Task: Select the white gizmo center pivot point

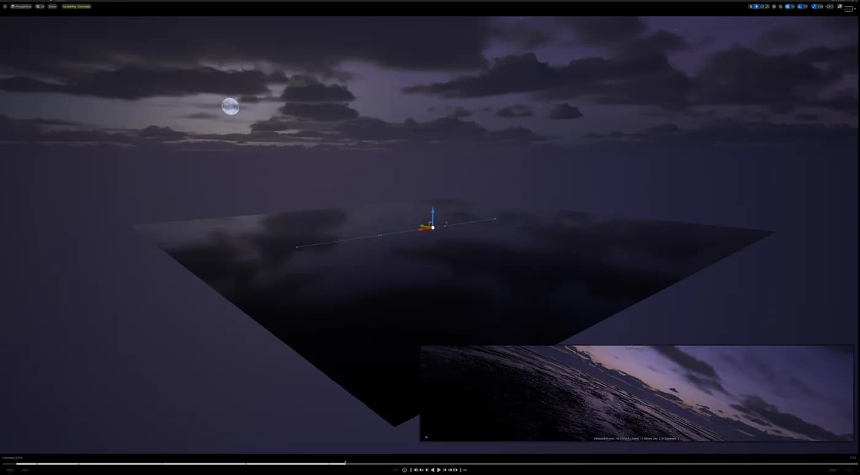Action: pos(432,228)
